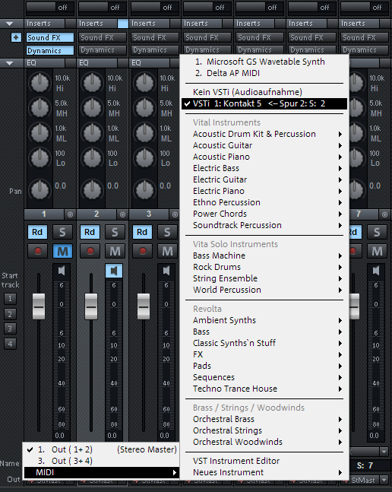Select VSTi 1: Kontakt 5 entry
This screenshot has width=392, height=492.
264,103
